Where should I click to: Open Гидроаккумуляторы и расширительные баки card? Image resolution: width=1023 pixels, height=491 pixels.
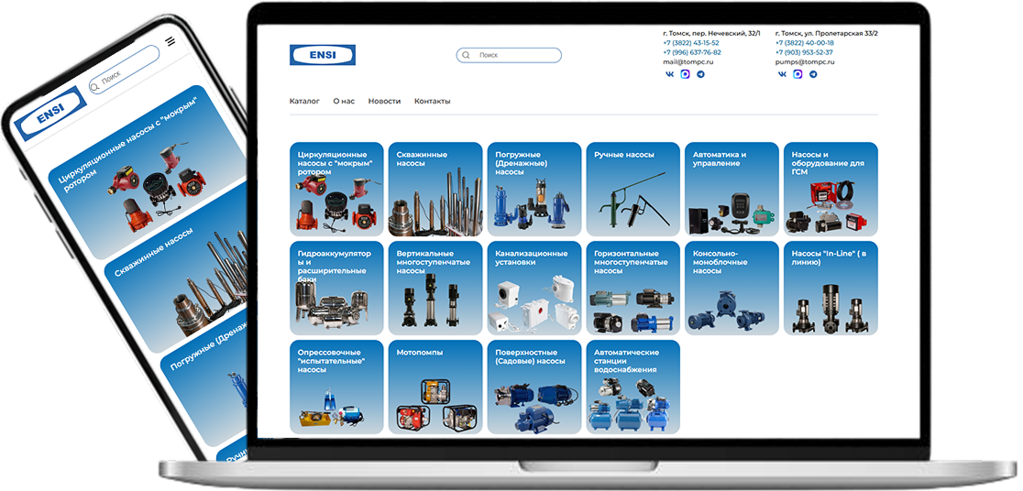(x=336, y=289)
